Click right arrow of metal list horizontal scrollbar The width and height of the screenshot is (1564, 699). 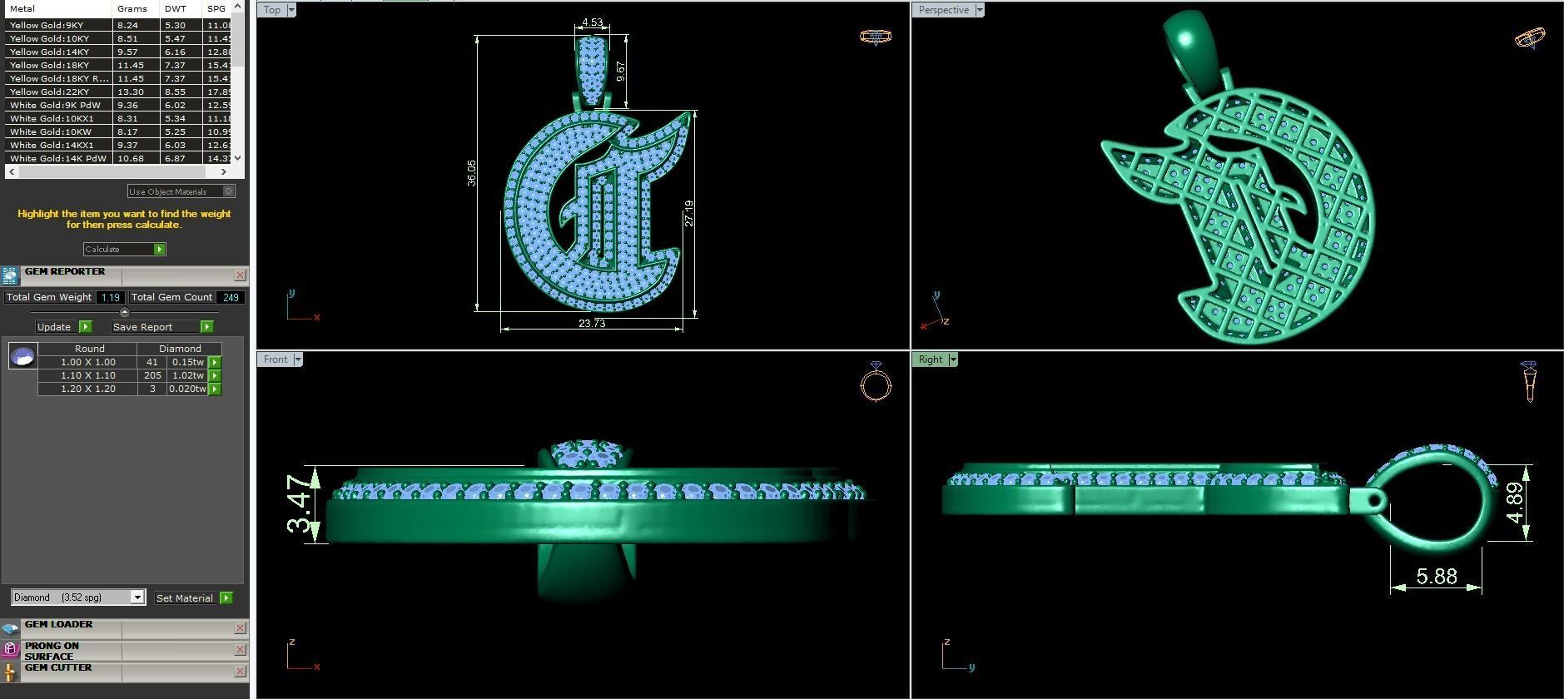click(223, 171)
